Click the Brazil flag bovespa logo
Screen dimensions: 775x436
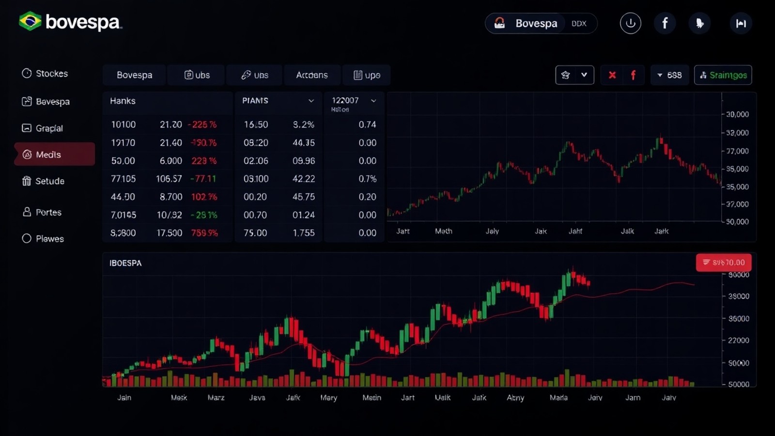coord(70,22)
